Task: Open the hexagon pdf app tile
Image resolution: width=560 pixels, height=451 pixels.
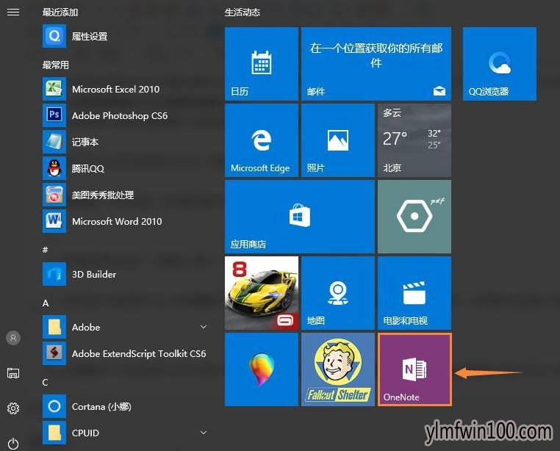Action: (x=414, y=217)
